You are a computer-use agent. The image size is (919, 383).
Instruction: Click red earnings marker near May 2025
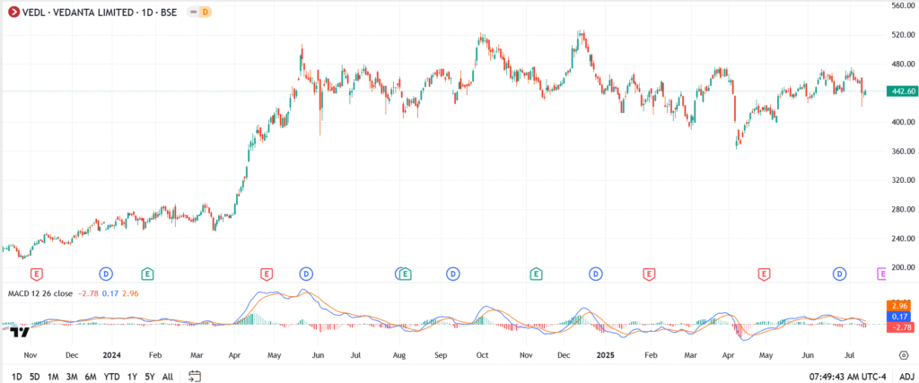(764, 273)
